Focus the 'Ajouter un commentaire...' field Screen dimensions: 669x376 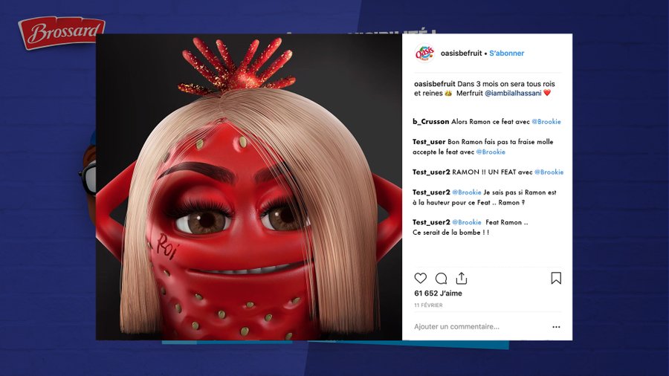click(x=456, y=326)
